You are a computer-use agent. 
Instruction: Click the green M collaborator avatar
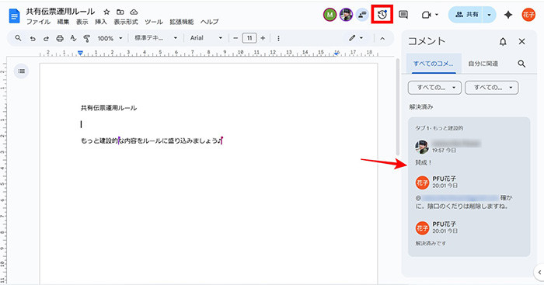tap(330, 15)
